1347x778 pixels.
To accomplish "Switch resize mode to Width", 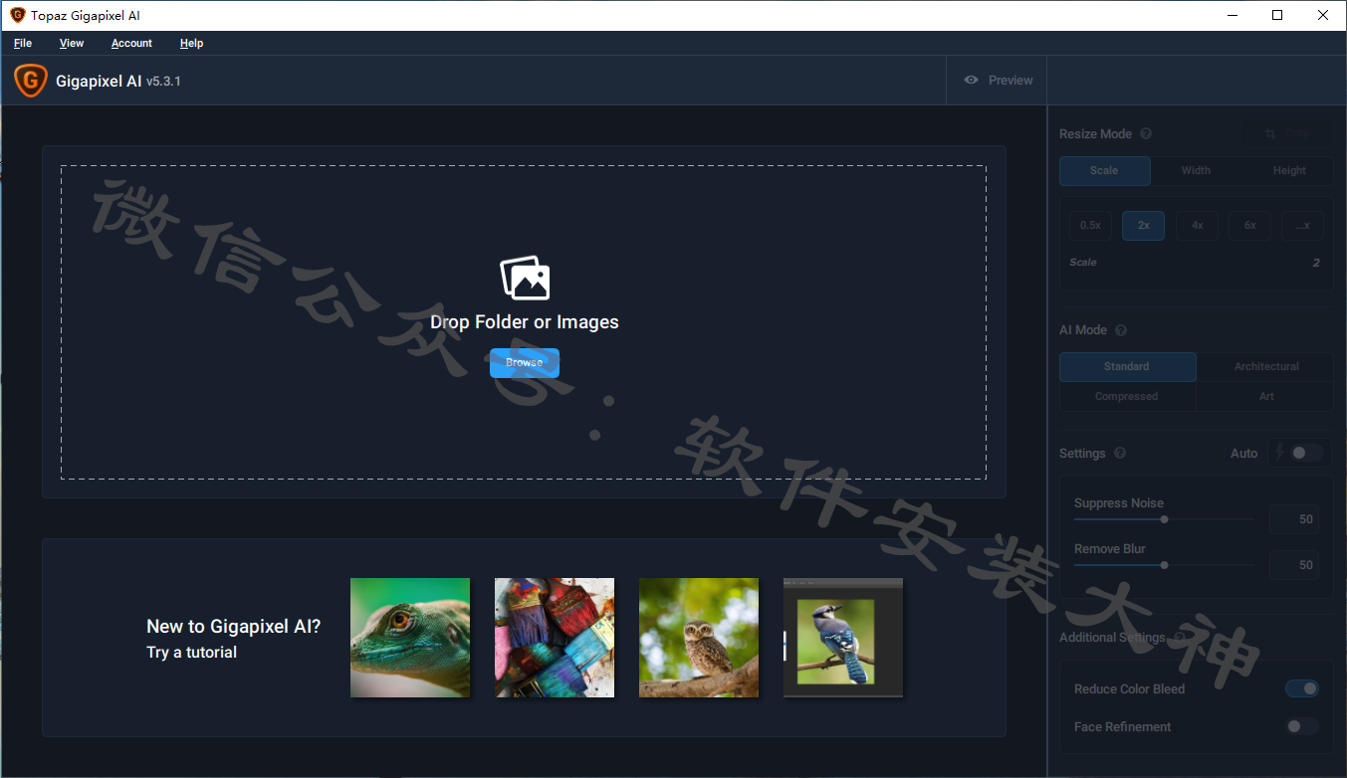I will 1196,171.
